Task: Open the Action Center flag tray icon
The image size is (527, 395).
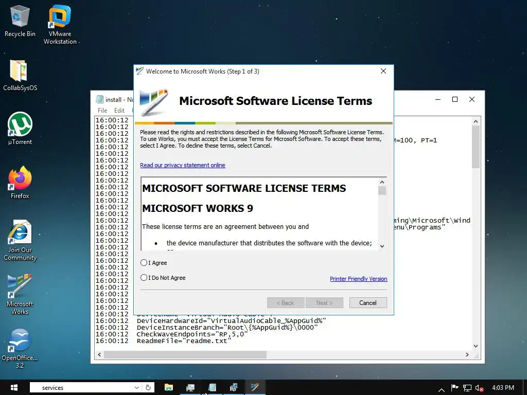Action: [x=454, y=388]
